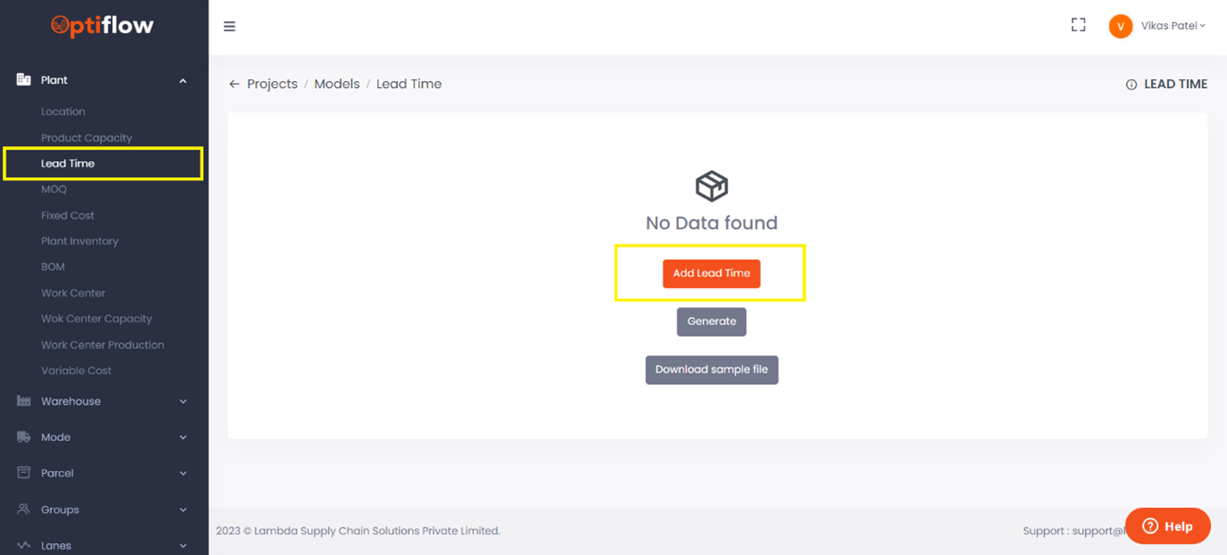The height and width of the screenshot is (555, 1227).
Task: Go to Models breadcrumb link
Action: (337, 84)
